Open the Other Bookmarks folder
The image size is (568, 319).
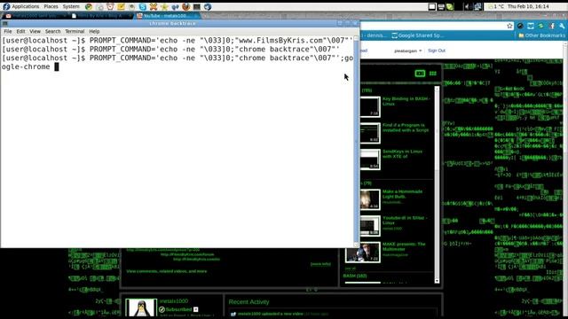(x=541, y=35)
